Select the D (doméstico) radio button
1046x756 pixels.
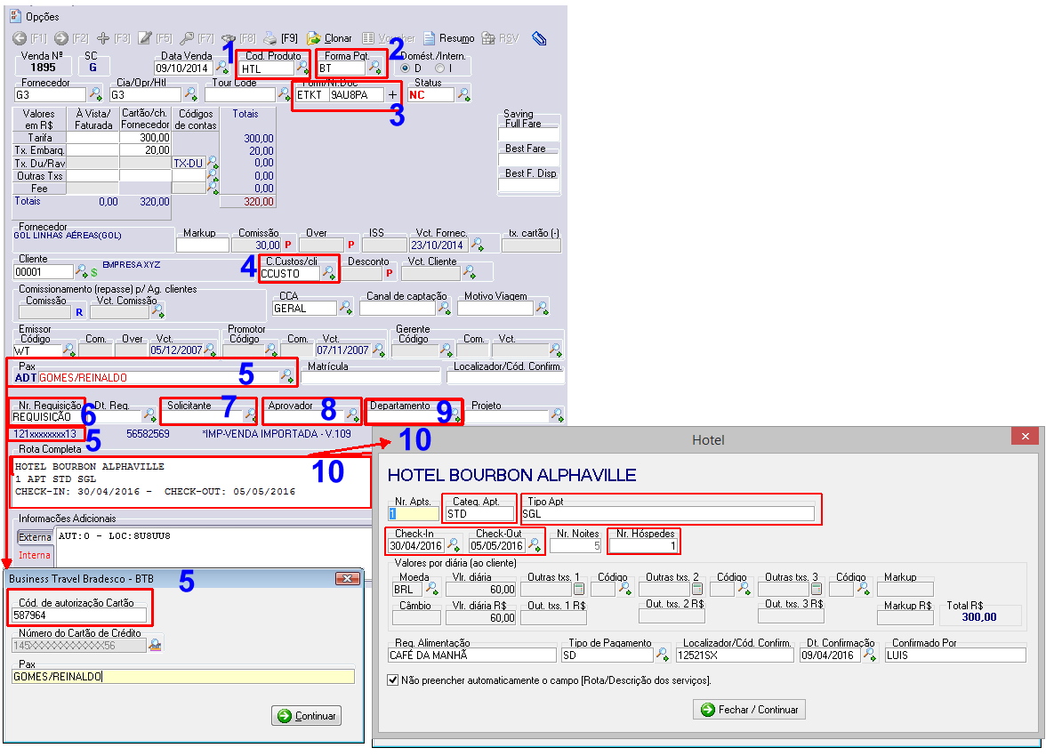[405, 68]
